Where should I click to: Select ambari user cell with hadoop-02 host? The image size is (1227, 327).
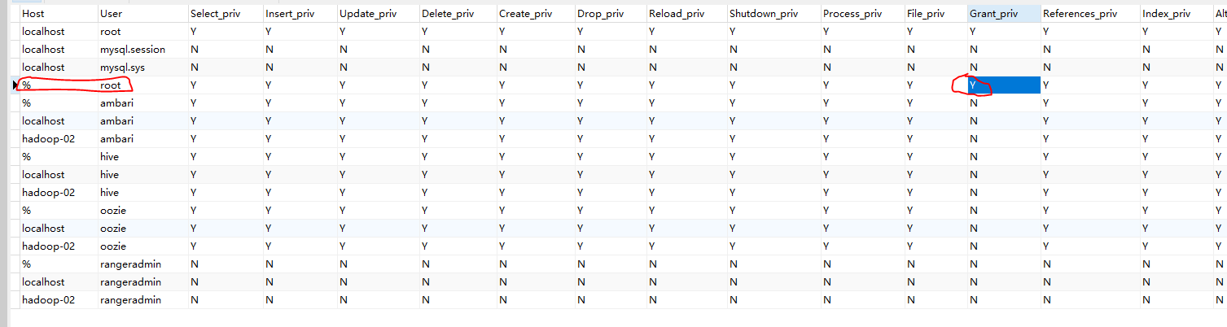pyautogui.click(x=142, y=139)
